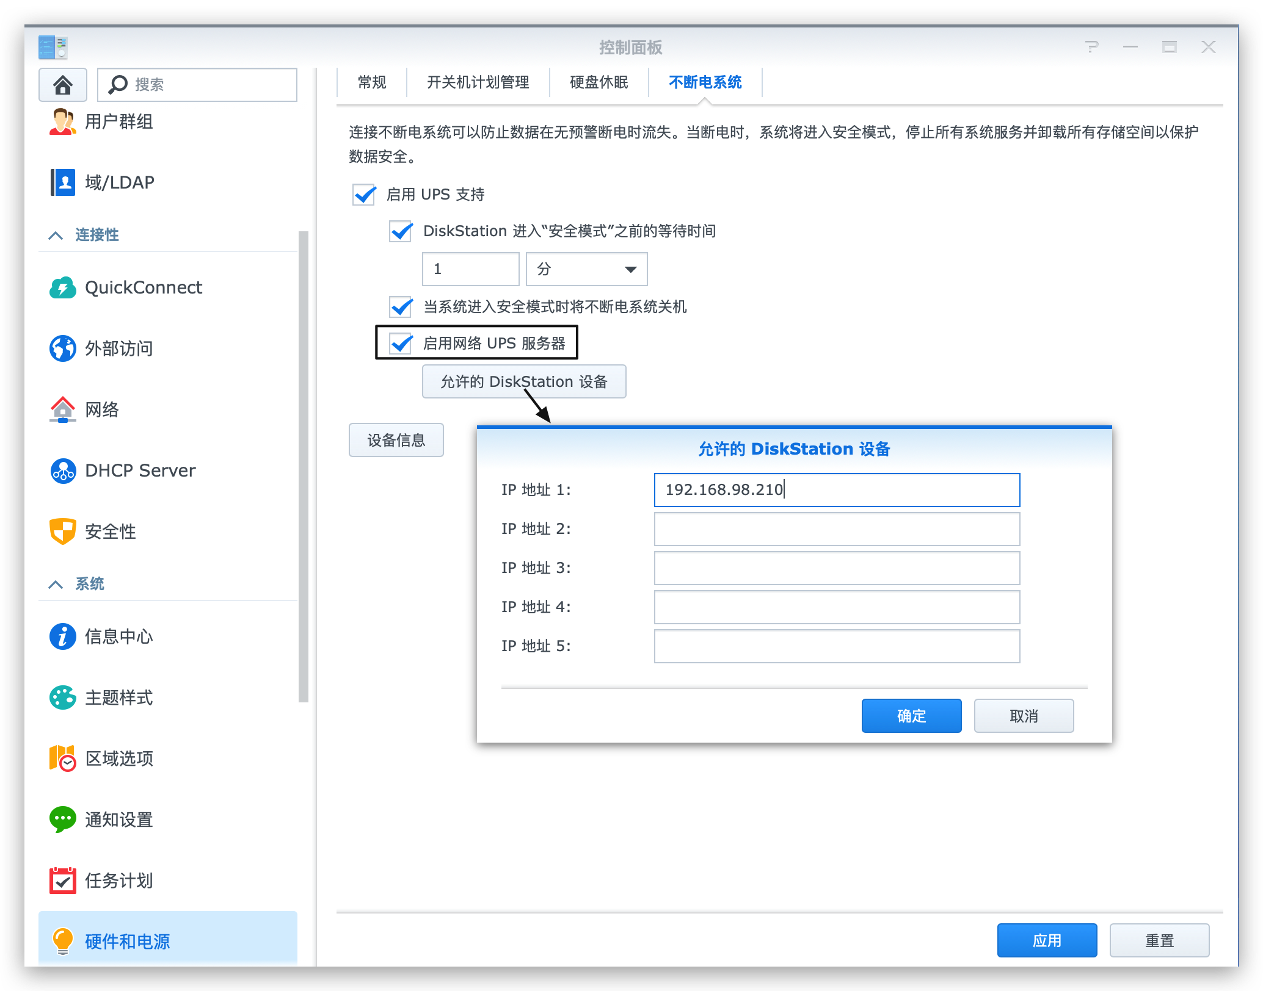Click the DHCP Server icon

click(x=62, y=470)
